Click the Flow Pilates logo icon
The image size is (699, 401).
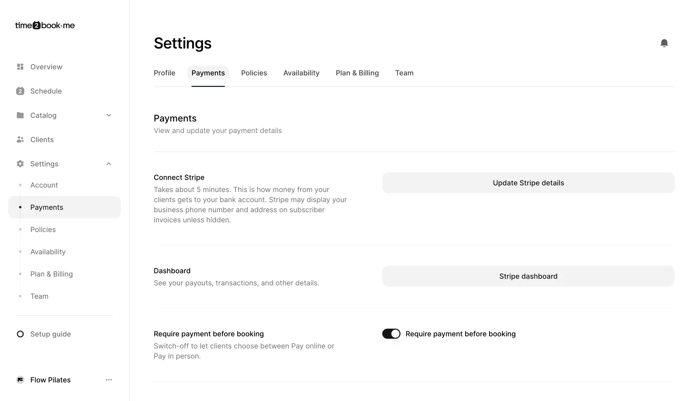tap(20, 380)
